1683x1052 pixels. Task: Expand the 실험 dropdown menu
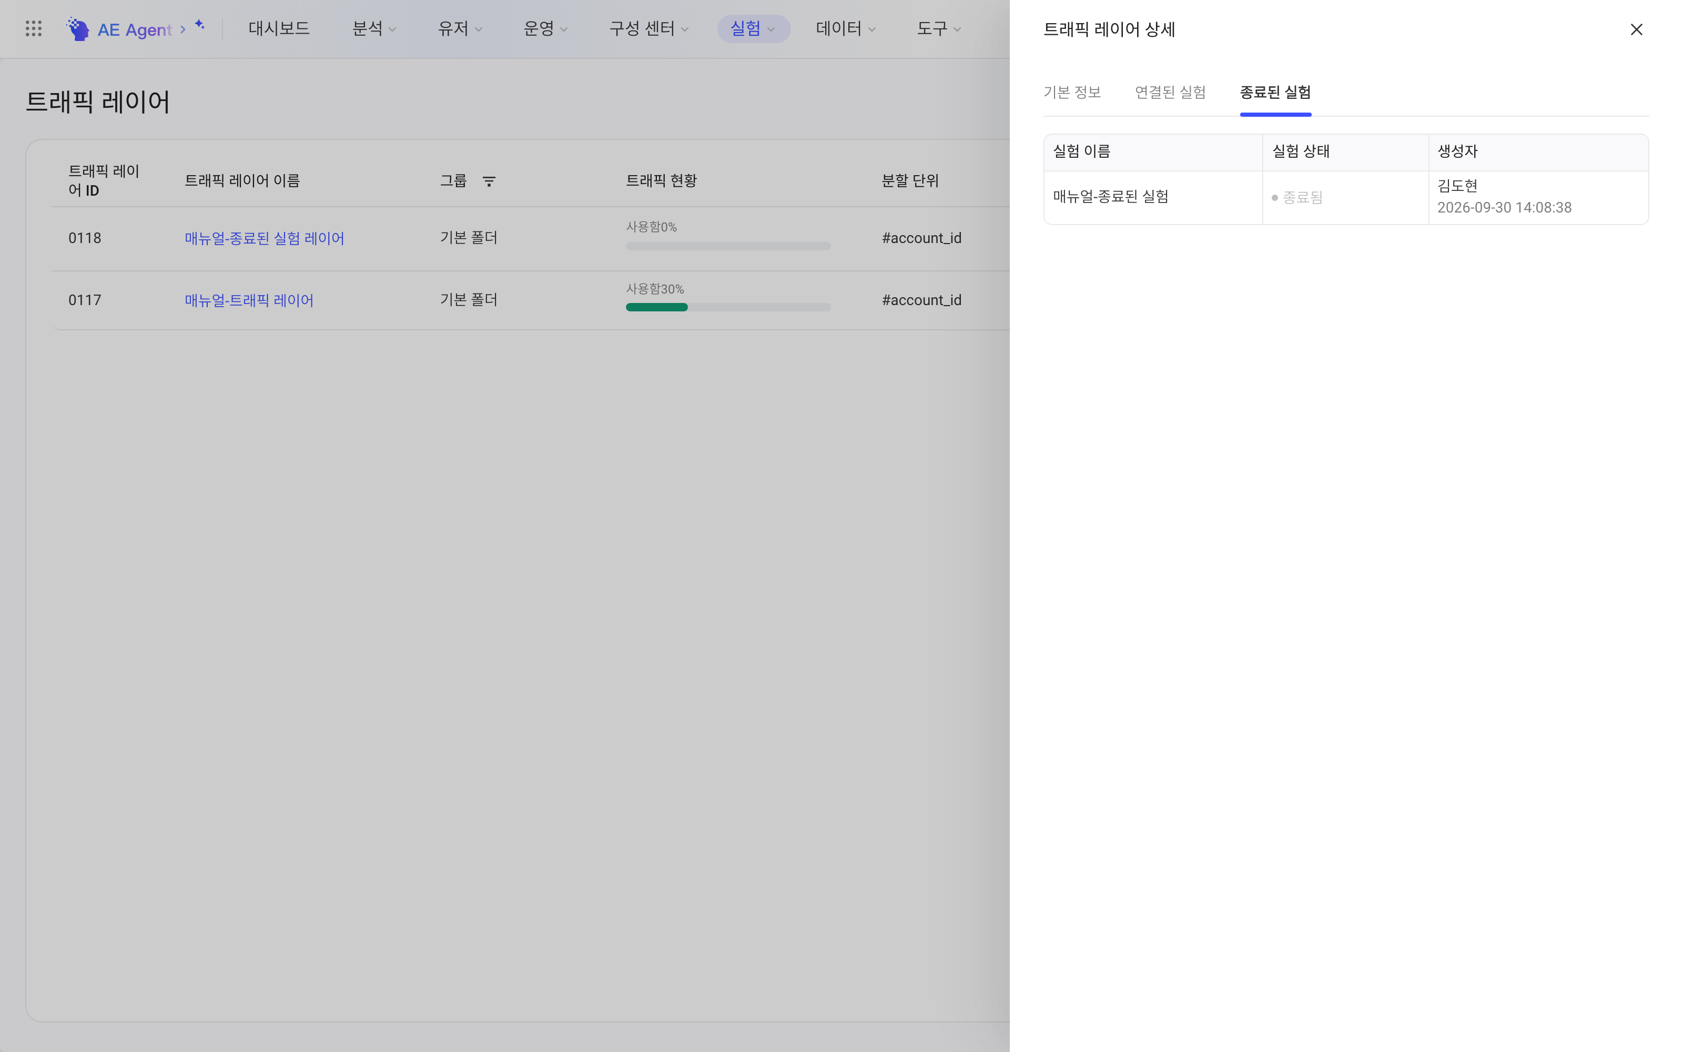[x=753, y=28]
